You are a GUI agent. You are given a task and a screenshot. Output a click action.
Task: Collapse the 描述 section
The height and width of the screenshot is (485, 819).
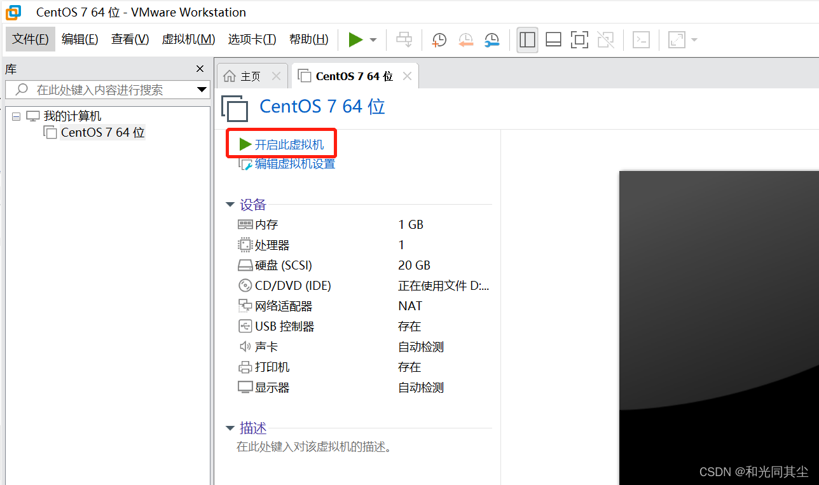[x=230, y=428]
